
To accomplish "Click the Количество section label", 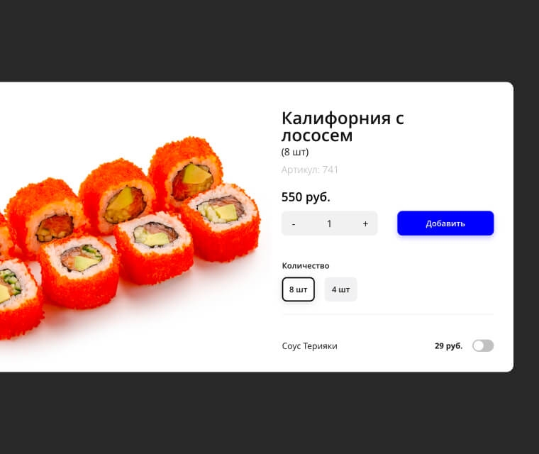I will [x=306, y=266].
